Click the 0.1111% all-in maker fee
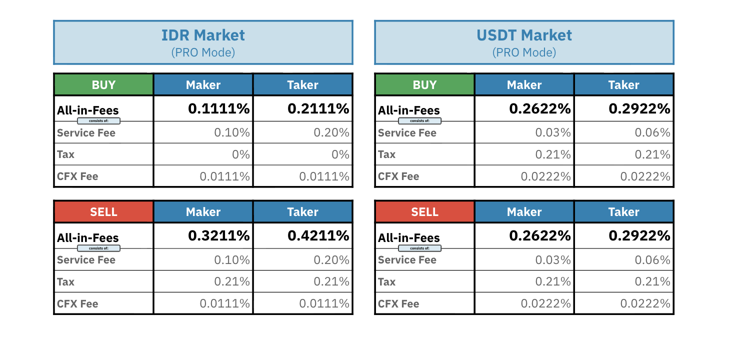The image size is (730, 345). [218, 108]
